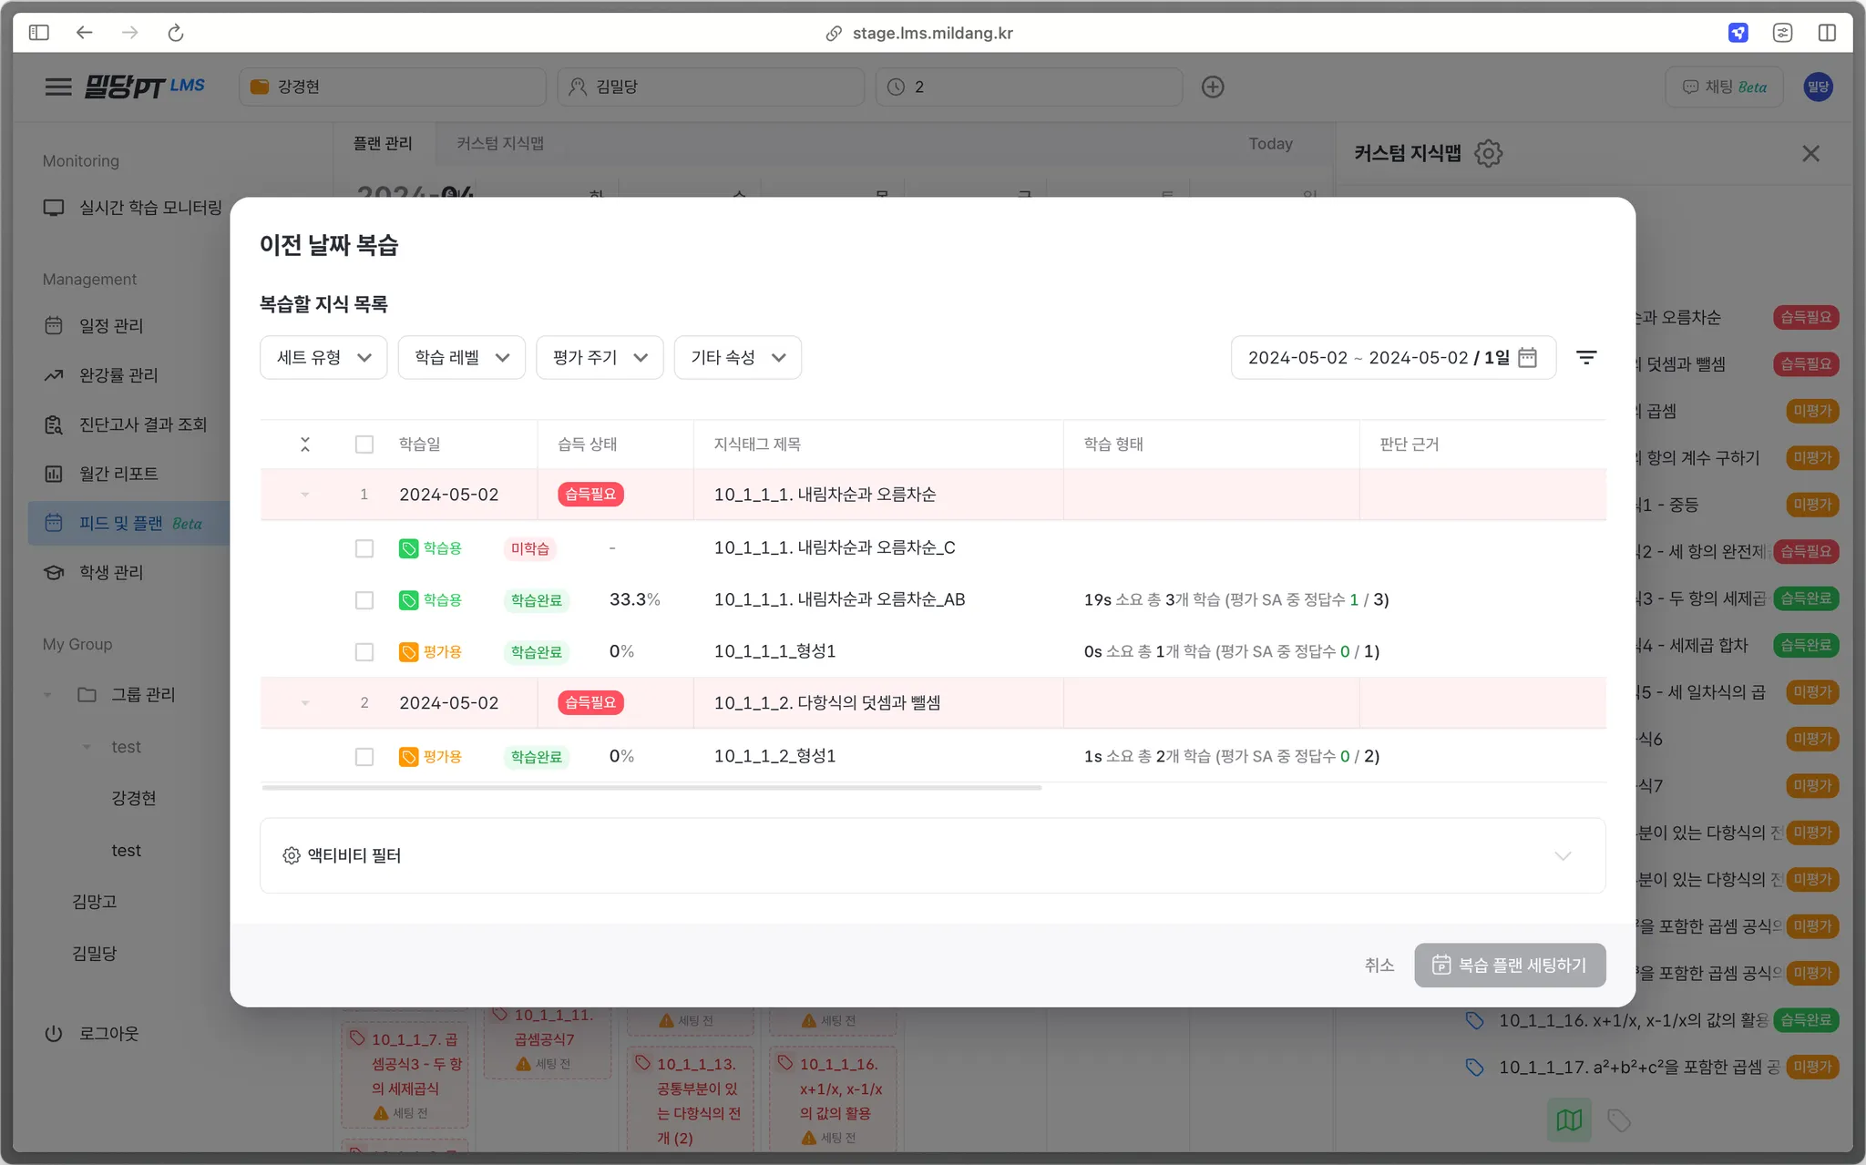Open the calendar icon in date range field

(1528, 357)
